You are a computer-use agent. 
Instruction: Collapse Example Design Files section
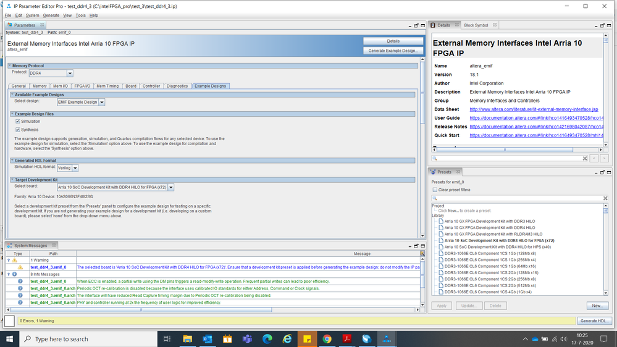12,114
